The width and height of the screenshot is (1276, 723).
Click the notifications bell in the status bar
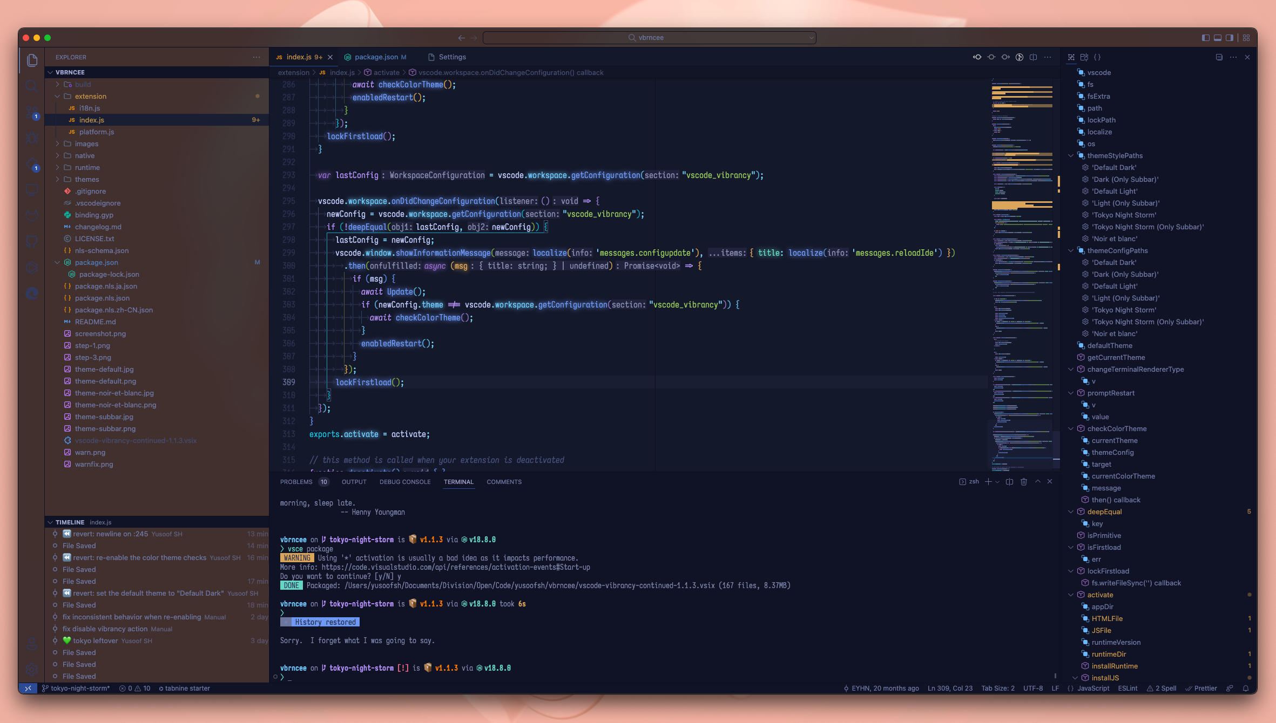tap(1246, 688)
